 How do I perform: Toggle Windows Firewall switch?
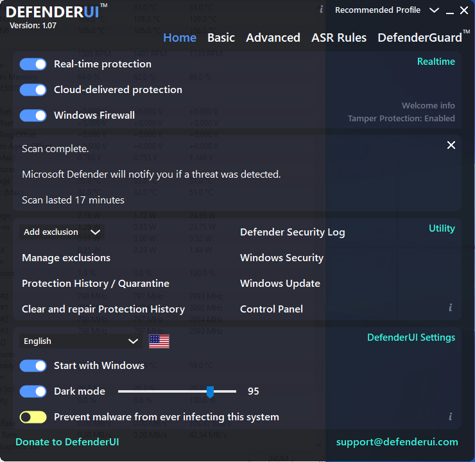coord(33,116)
